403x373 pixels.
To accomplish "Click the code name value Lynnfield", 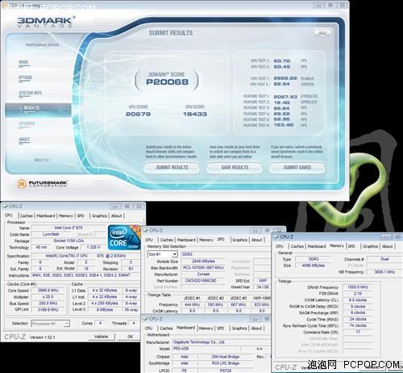I will click(x=51, y=234).
